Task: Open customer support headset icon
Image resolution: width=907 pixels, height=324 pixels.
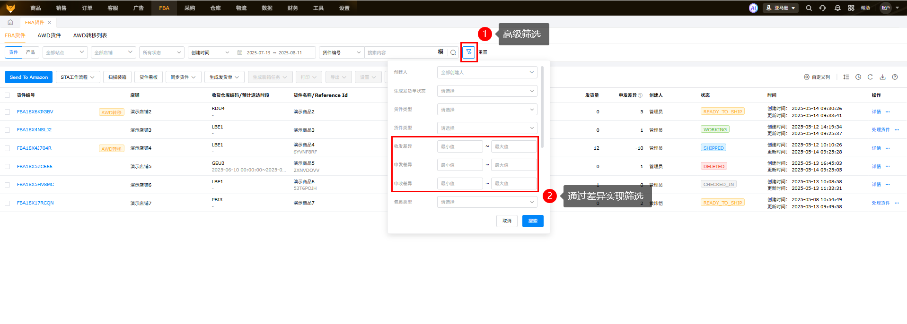Action: coord(823,8)
